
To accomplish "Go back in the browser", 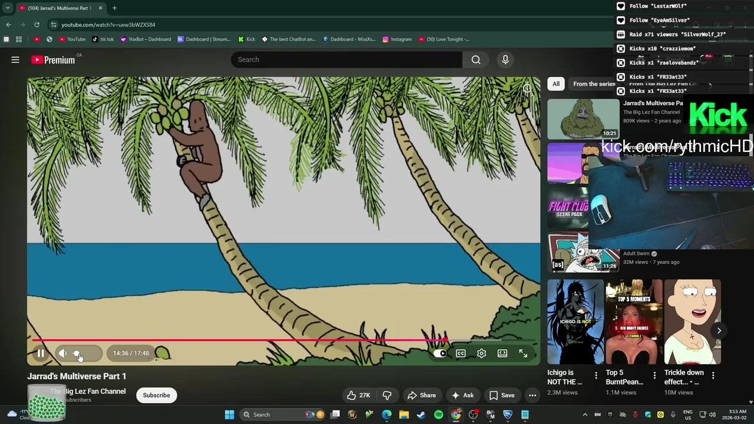I will tap(8, 25).
